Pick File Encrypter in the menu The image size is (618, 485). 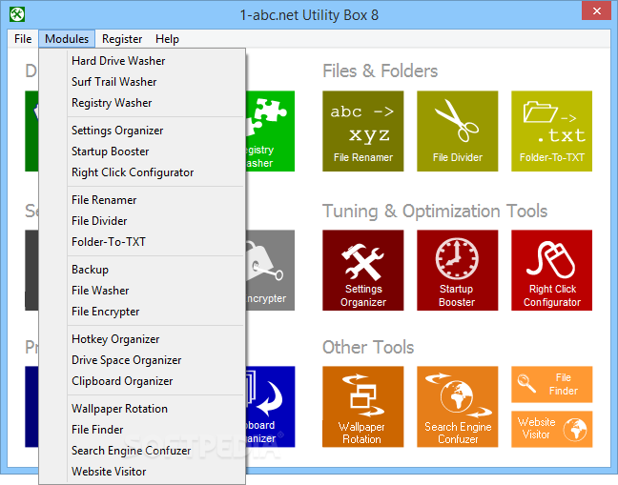tap(142, 312)
